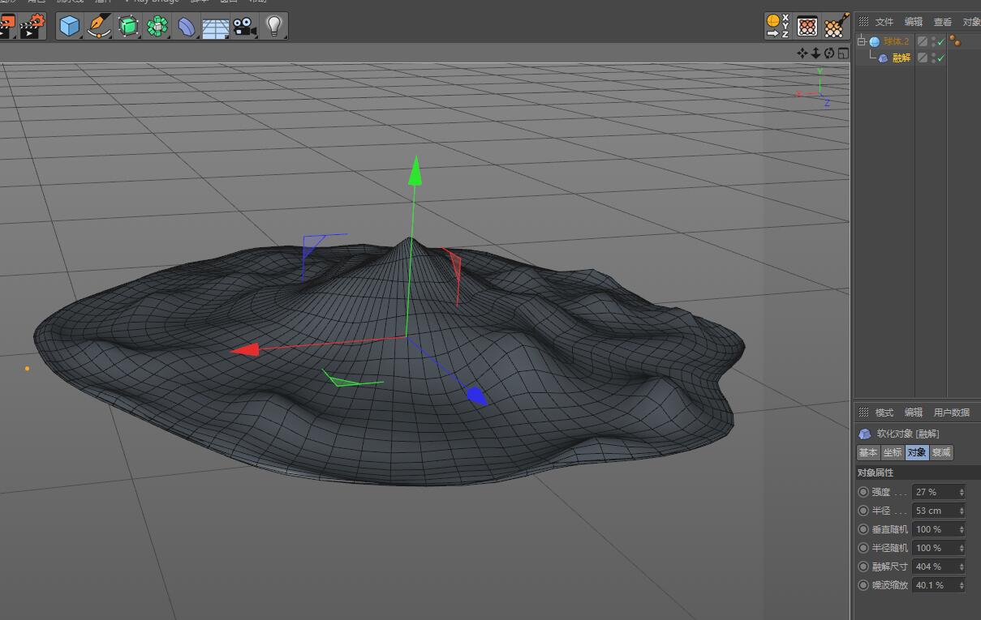The height and width of the screenshot is (620, 981).
Task: Add a light with the bulb icon
Action: (274, 26)
